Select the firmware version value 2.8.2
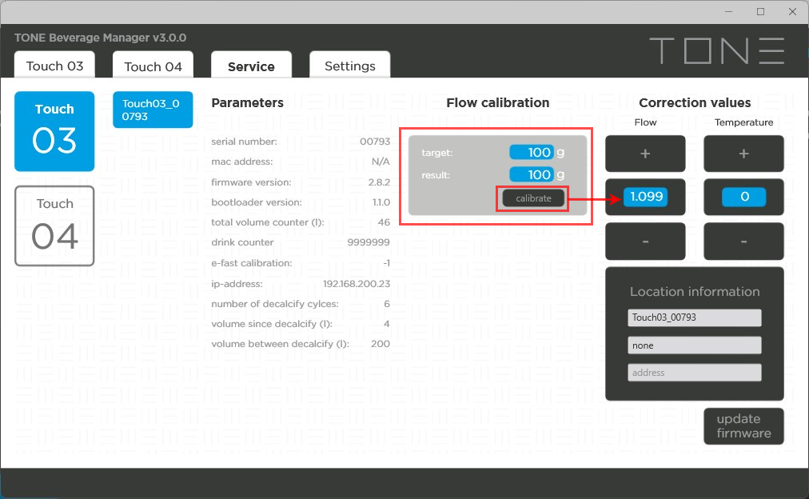Screen dimensions: 809x499 click(x=379, y=182)
